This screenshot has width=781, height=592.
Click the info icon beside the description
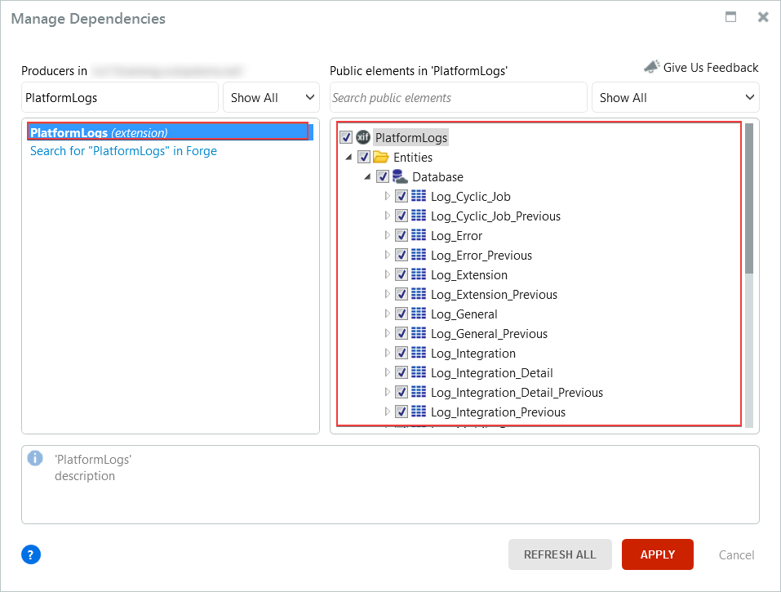(x=34, y=458)
